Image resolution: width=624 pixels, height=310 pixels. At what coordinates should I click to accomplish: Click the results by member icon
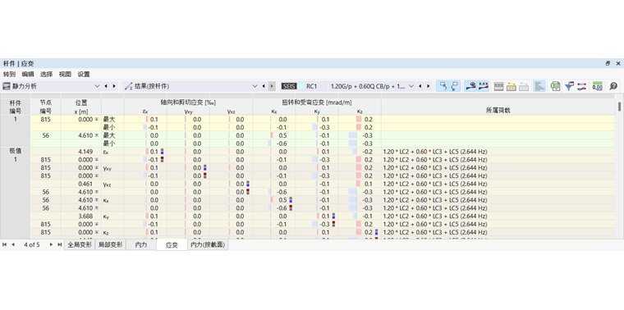[x=128, y=86]
